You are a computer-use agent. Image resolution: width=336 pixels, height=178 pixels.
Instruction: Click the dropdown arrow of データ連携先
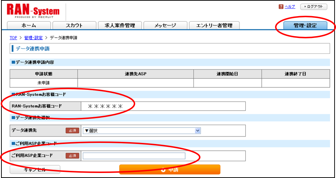click(x=198, y=131)
